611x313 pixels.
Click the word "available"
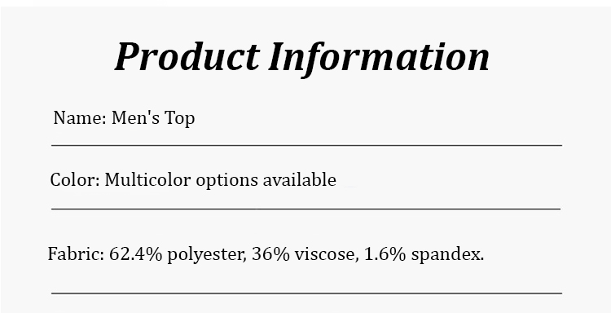[299, 180]
